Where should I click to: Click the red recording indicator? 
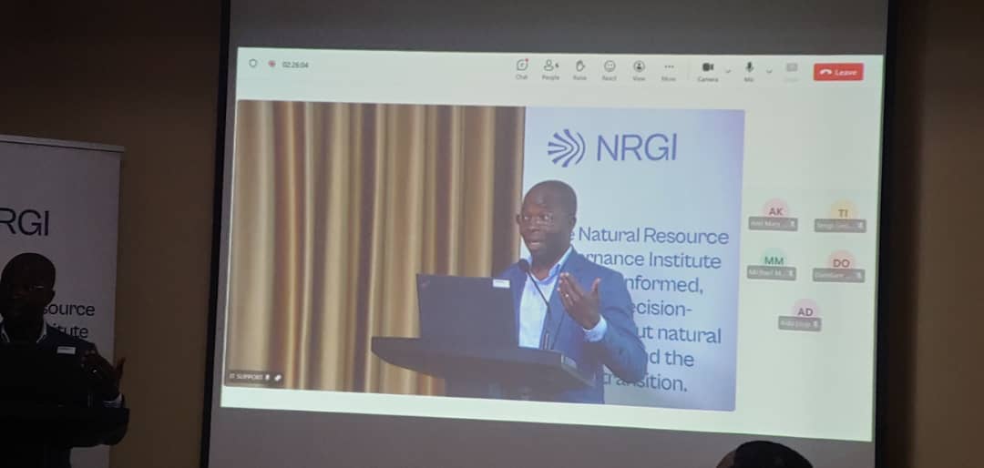pos(272,64)
